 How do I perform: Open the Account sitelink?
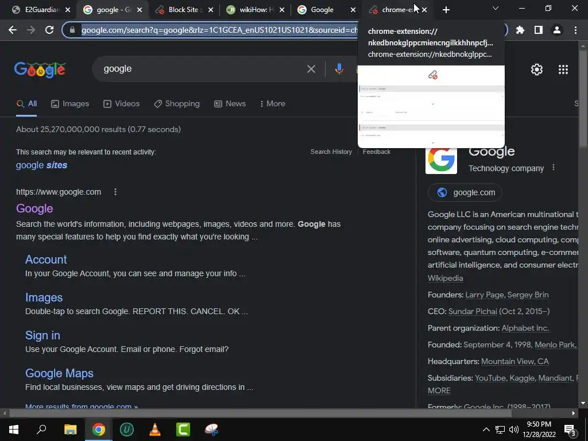46,260
